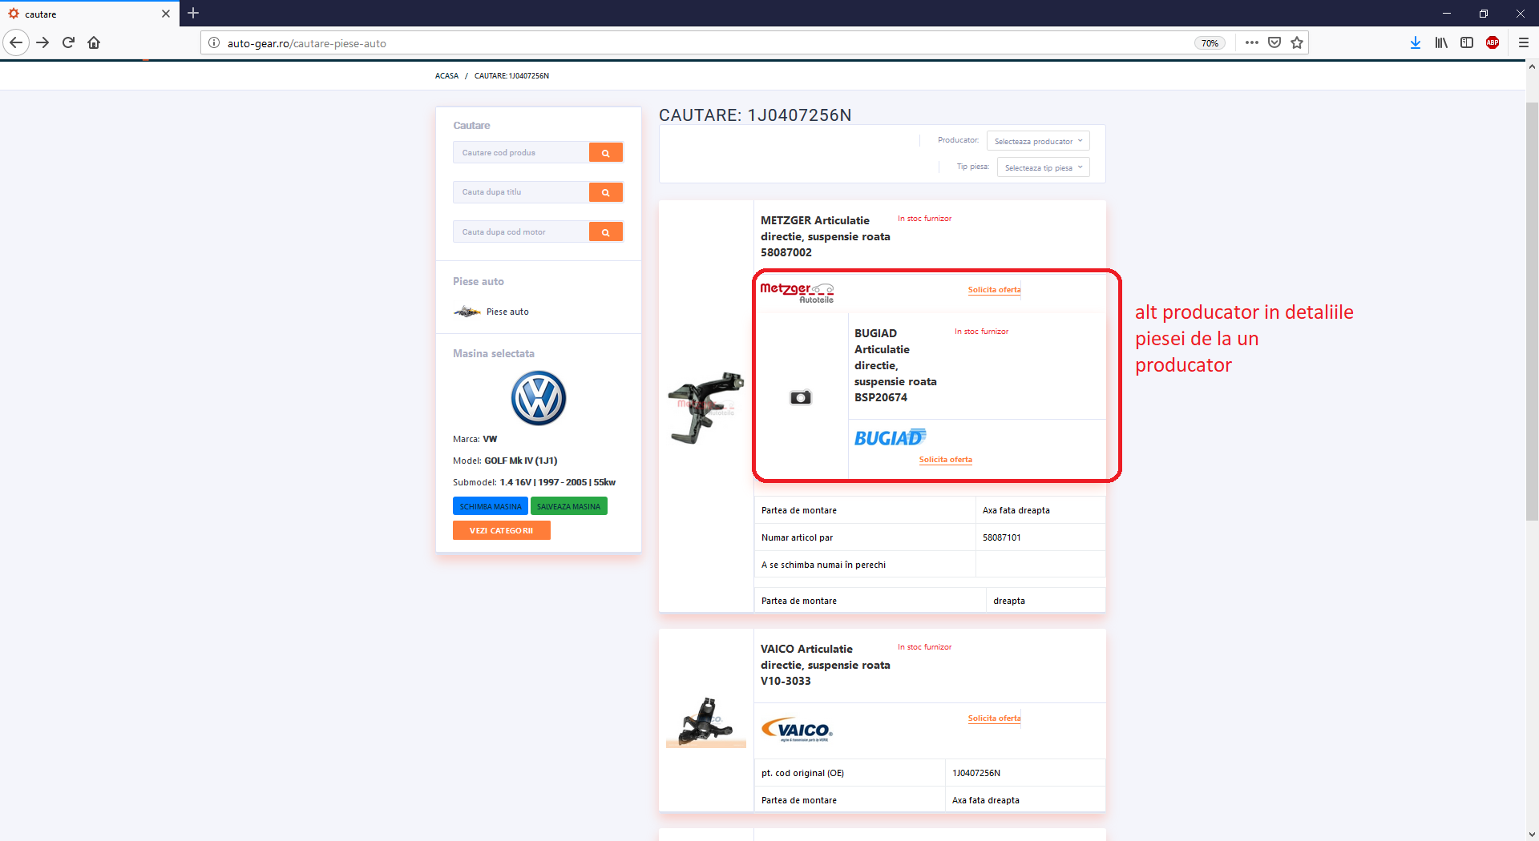Screen dimensions: 1539x841
Task: Open the VAICO part thumbnail image
Action: 705,722
